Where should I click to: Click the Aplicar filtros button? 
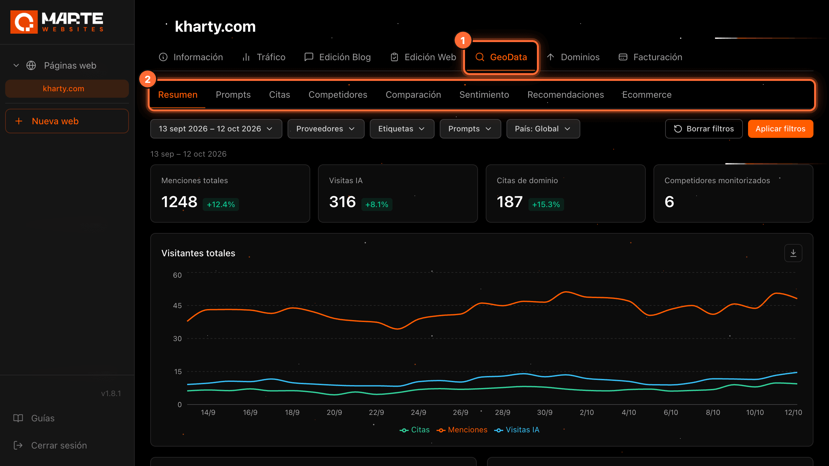click(x=780, y=129)
